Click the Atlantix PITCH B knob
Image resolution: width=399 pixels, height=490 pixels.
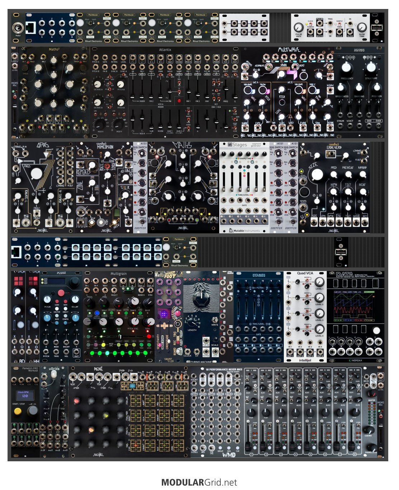point(121,102)
